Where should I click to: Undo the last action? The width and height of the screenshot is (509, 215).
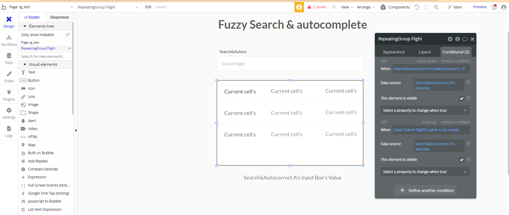click(417, 7)
